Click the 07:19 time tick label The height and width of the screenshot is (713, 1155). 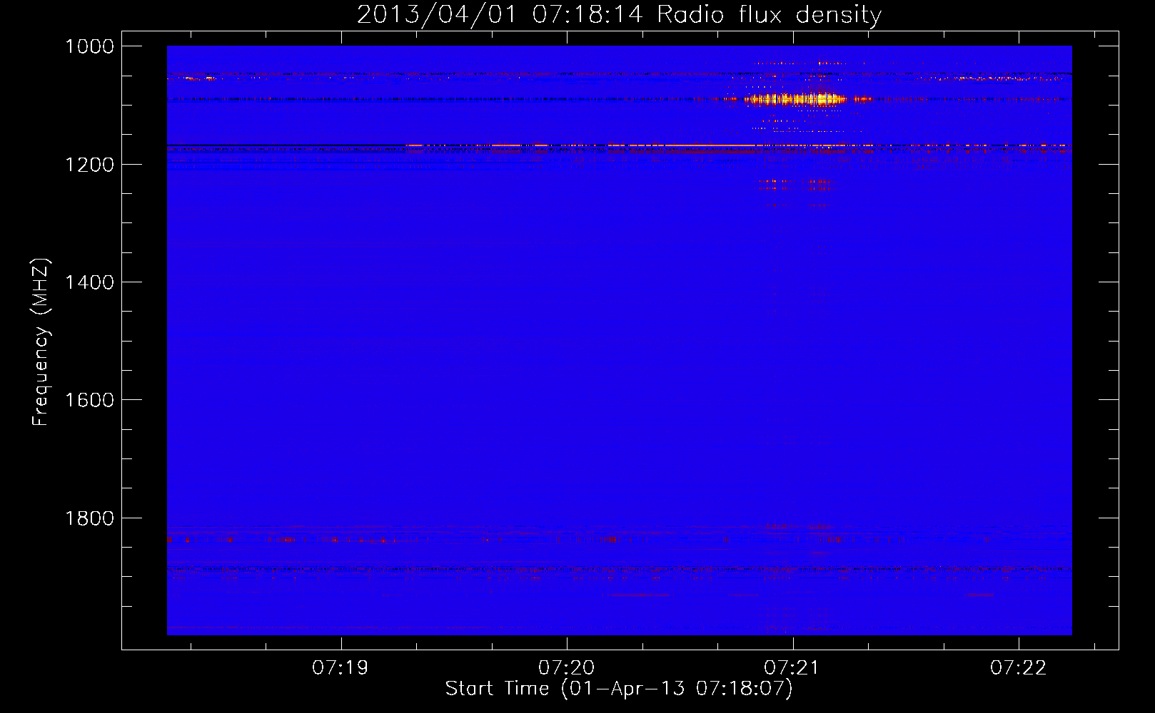(341, 668)
